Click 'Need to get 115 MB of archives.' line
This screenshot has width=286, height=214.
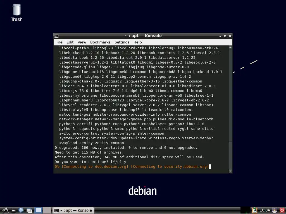click(89, 152)
